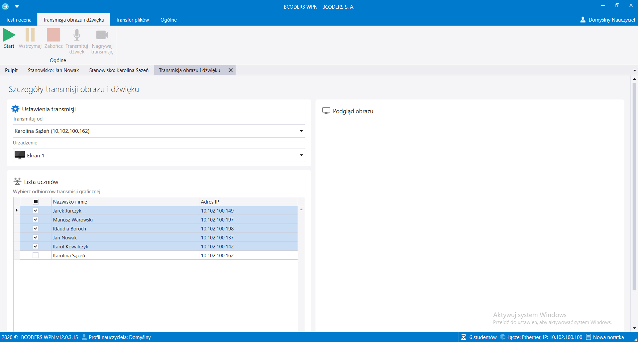Click the Wstrzymaj pause icon
Image resolution: width=638 pixels, height=342 pixels.
click(30, 35)
